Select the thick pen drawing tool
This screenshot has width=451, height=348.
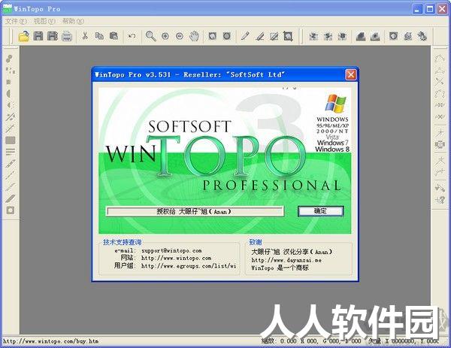[x=259, y=36]
